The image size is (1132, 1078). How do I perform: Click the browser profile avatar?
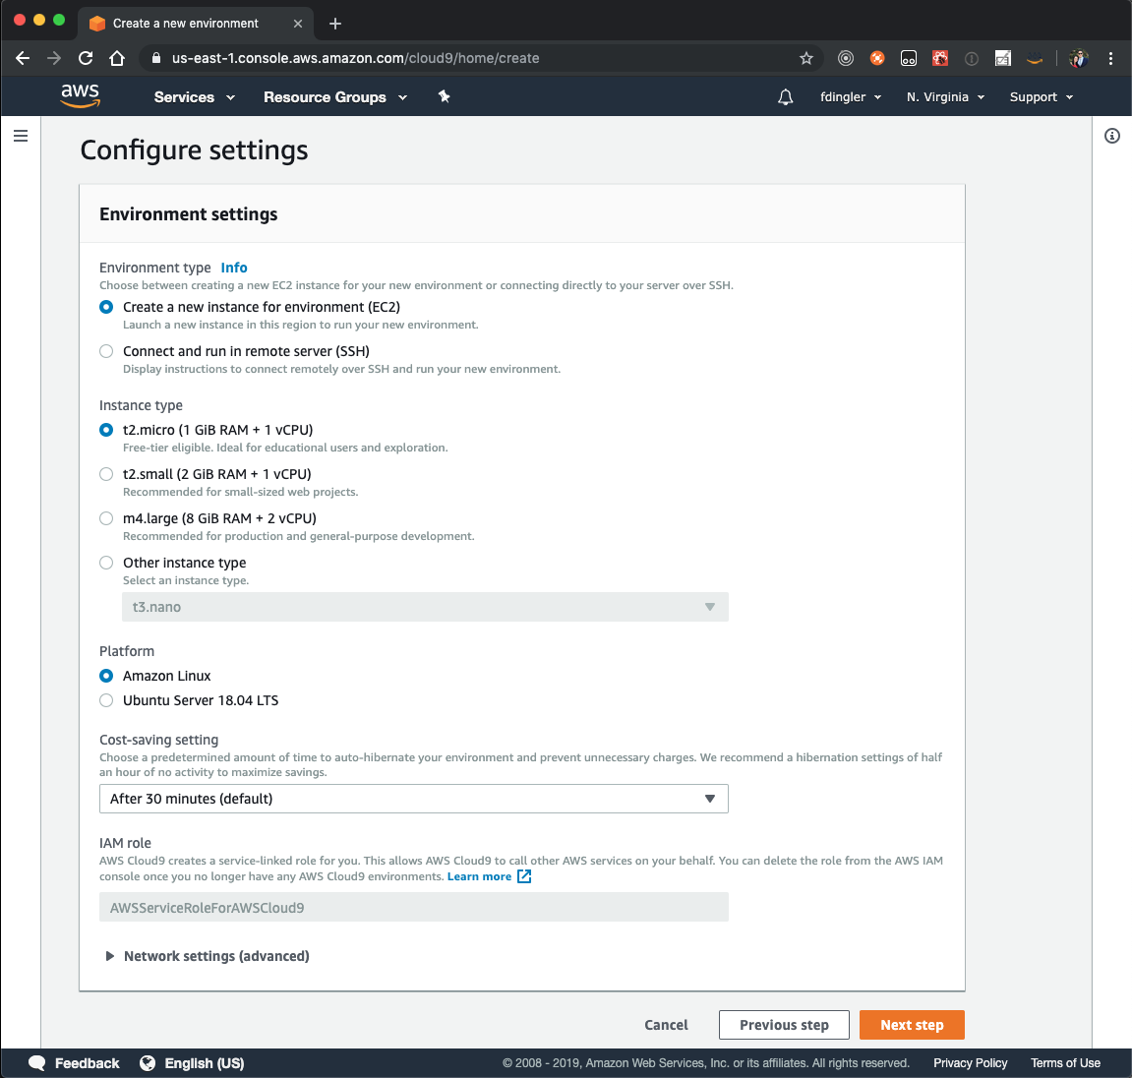[1079, 58]
